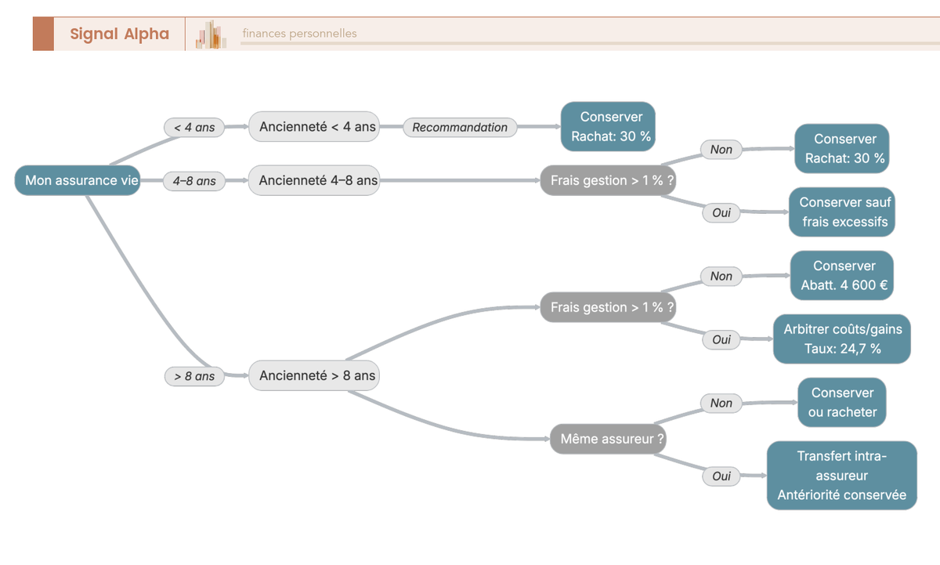The height and width of the screenshot is (565, 940).
Task: Select the Mon assurance vie root node
Action: [x=78, y=181]
